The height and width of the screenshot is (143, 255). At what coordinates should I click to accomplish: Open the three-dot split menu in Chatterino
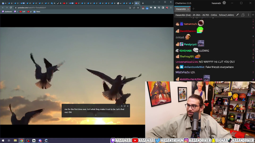248,15
